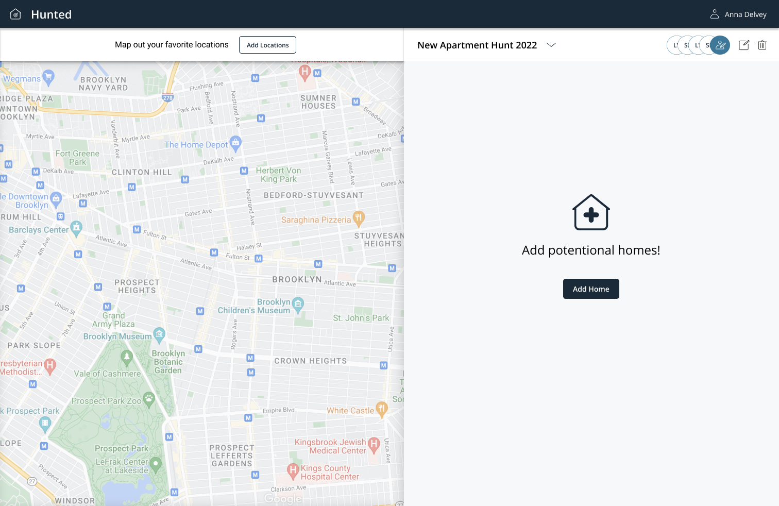
Task: Click the hospital pin above Sumner Houses
Action: (305, 72)
